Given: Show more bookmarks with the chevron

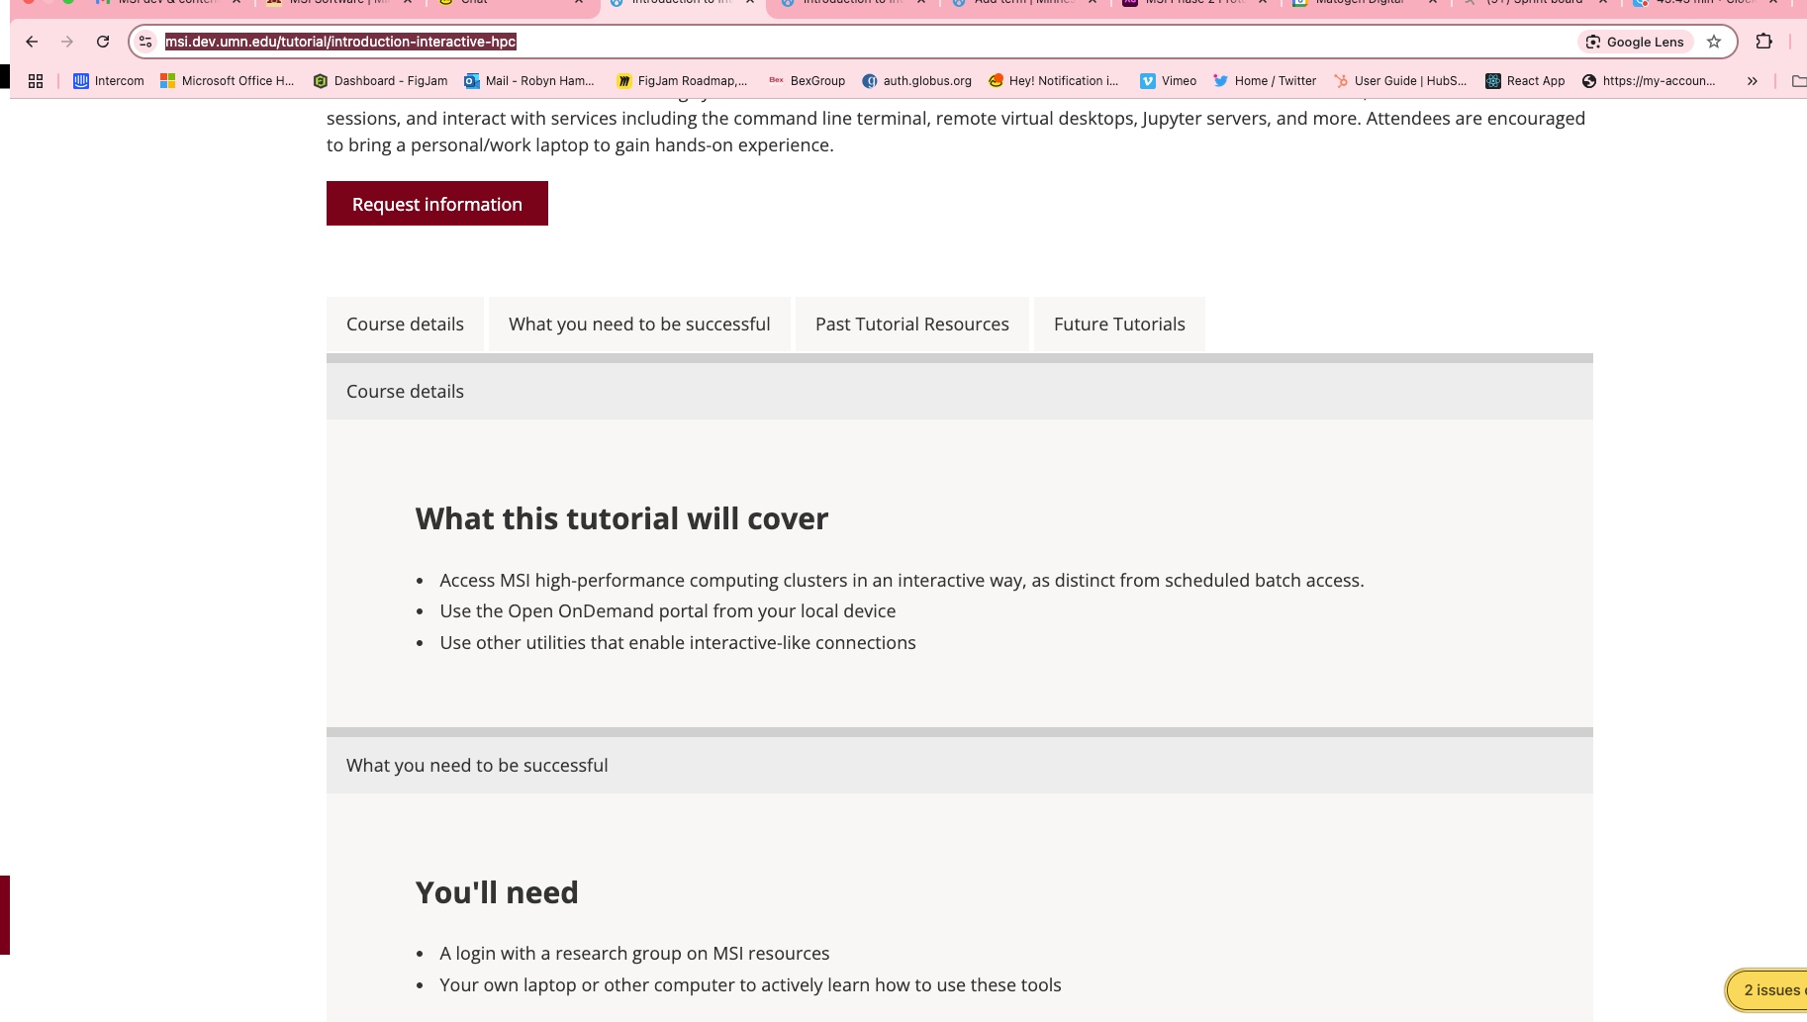Looking at the screenshot, I should pos(1752,81).
